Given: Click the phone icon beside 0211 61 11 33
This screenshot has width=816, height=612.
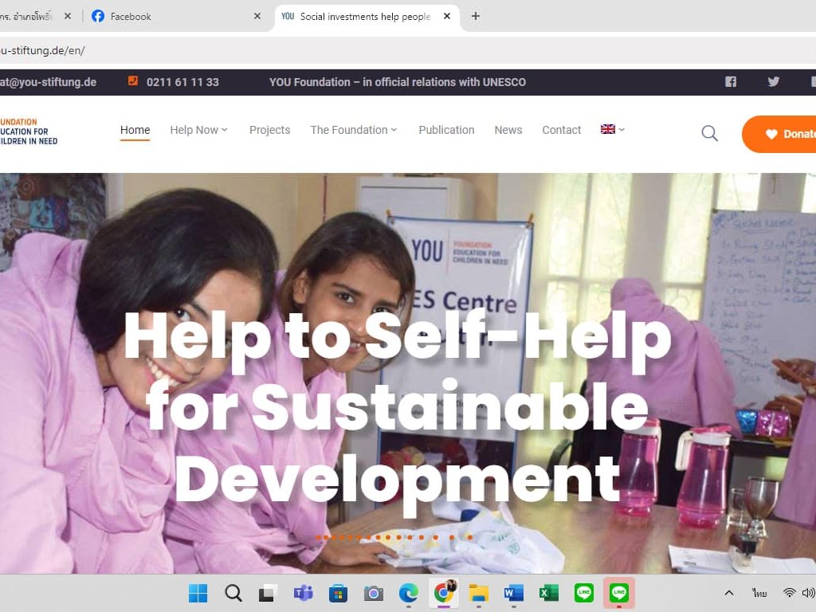Looking at the screenshot, I should click(x=133, y=80).
